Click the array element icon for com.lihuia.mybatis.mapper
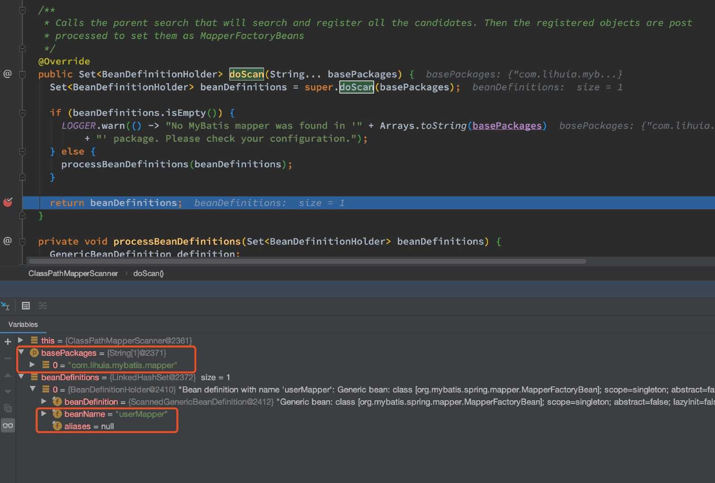The height and width of the screenshot is (483, 715). (46, 365)
